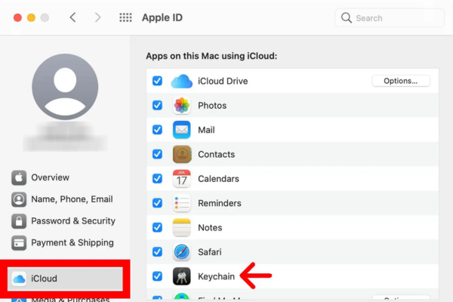Click the Safari label
The height and width of the screenshot is (302, 453).
210,252
